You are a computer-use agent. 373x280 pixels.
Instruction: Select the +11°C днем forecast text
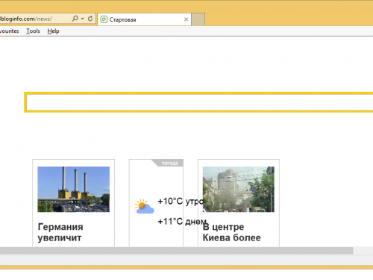pyautogui.click(x=182, y=222)
